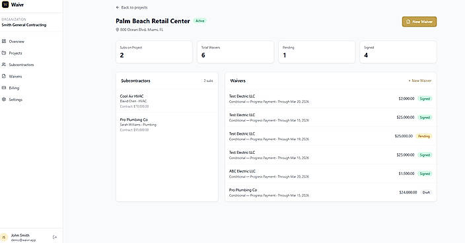Screen dimensions: 465x243
Task: Click the gold New Waiver button
Action: point(419,22)
